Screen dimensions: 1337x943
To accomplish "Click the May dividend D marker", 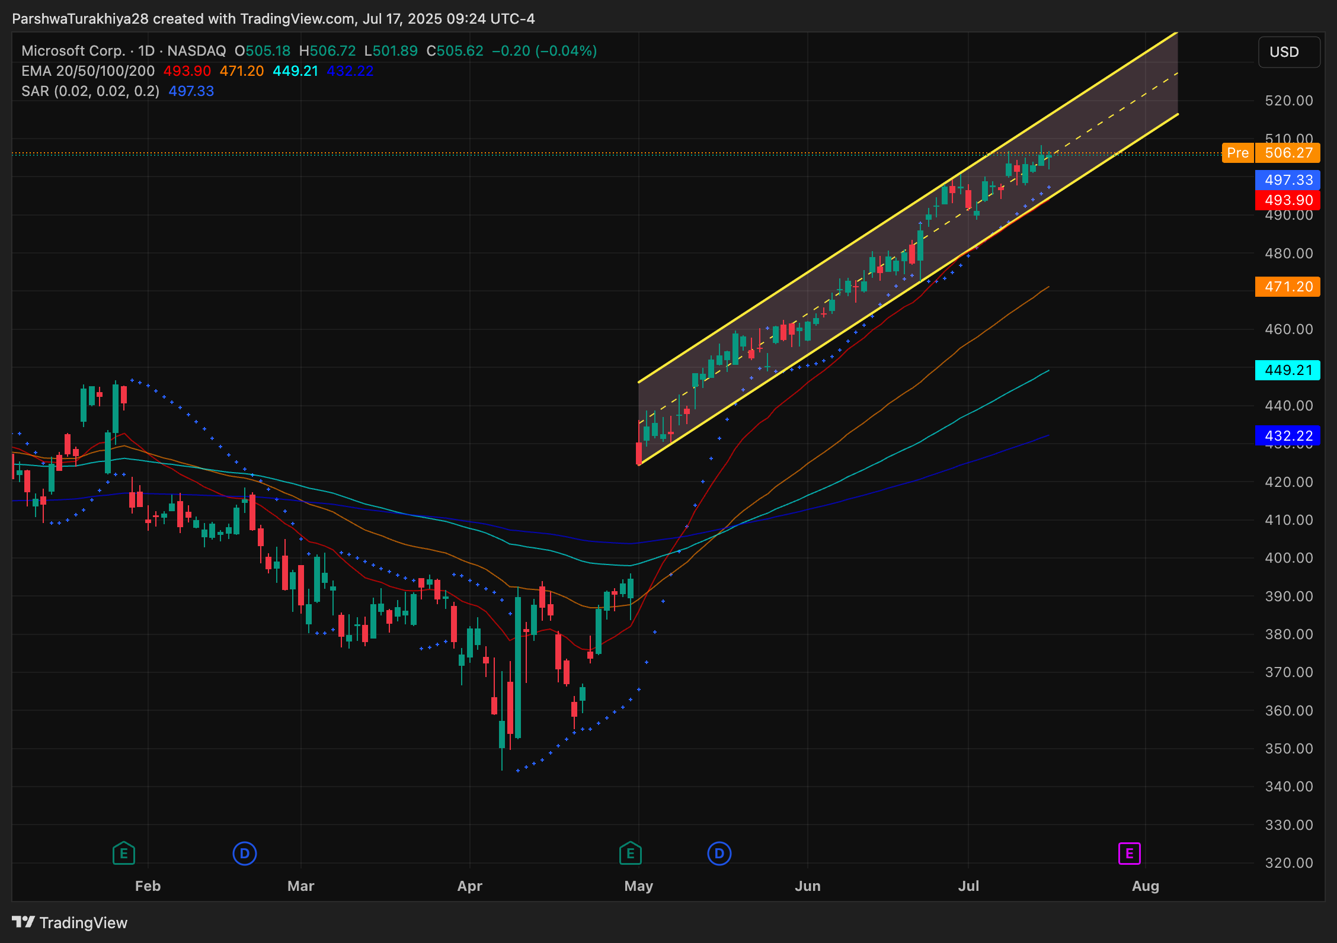I will [x=719, y=854].
